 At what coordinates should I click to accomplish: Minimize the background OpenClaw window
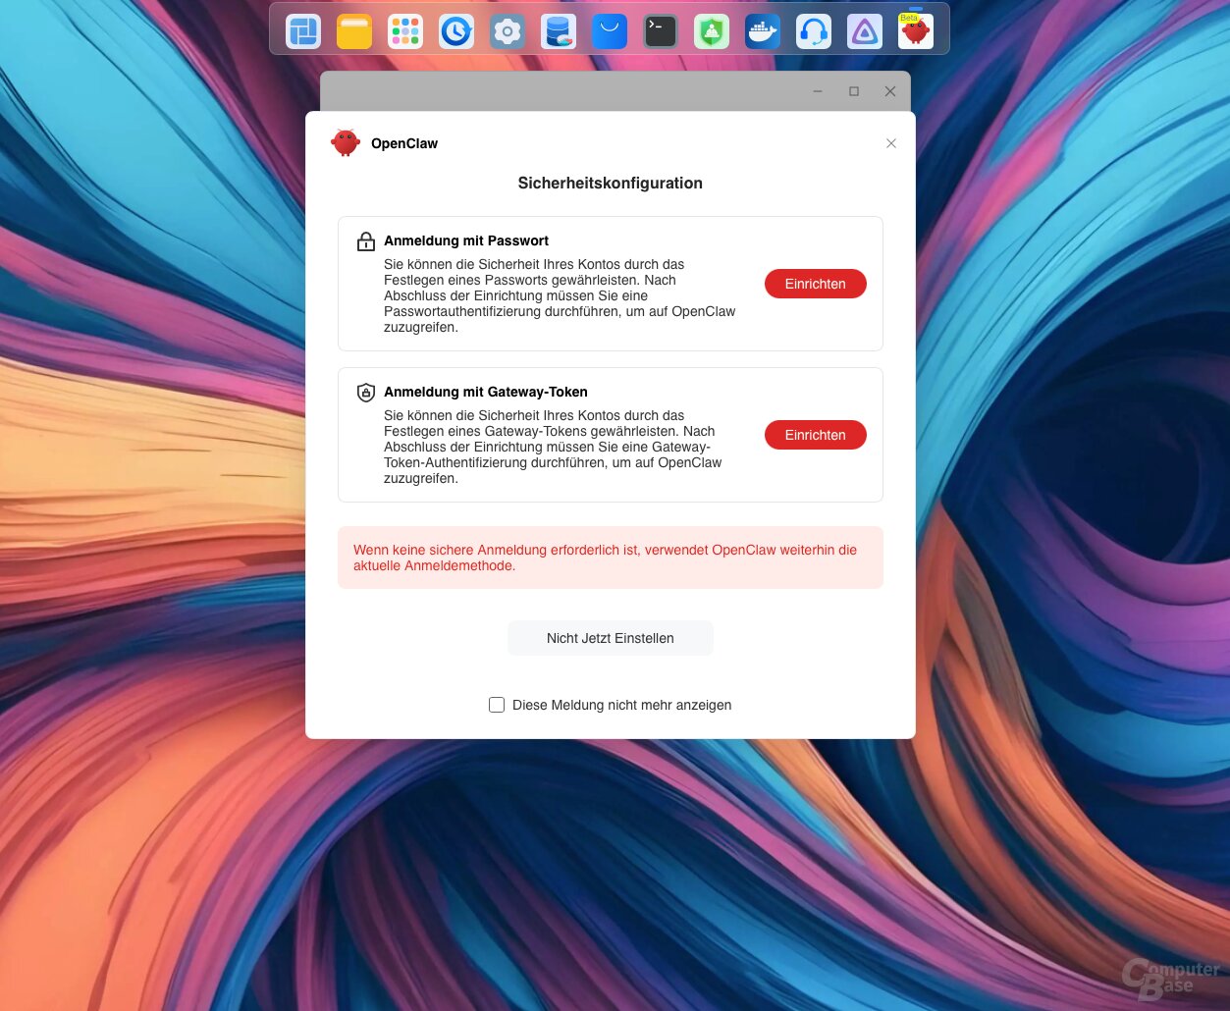tap(818, 91)
